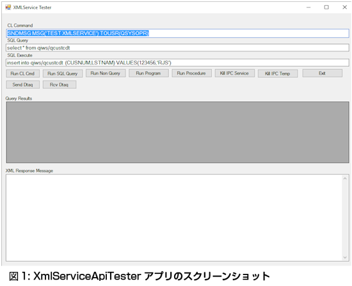Image resolution: width=352 pixels, height=286 pixels.
Task: Execute the Run Non Query button
Action: [x=106, y=73]
